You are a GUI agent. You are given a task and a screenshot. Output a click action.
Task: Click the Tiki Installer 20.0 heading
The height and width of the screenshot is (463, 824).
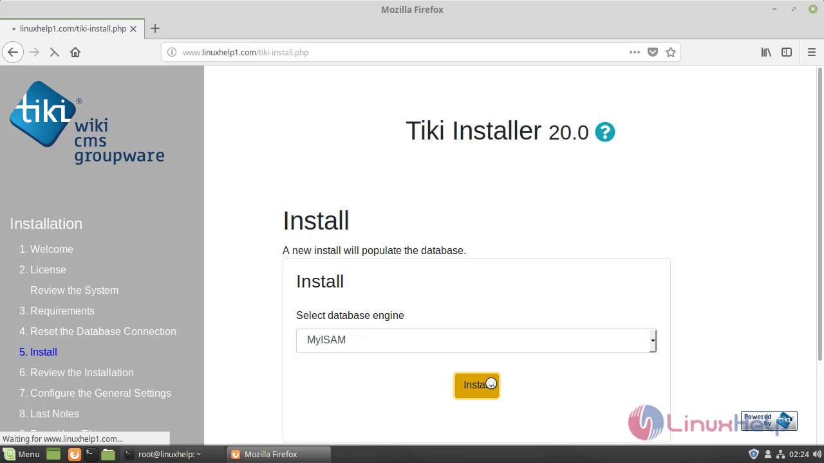(x=497, y=131)
